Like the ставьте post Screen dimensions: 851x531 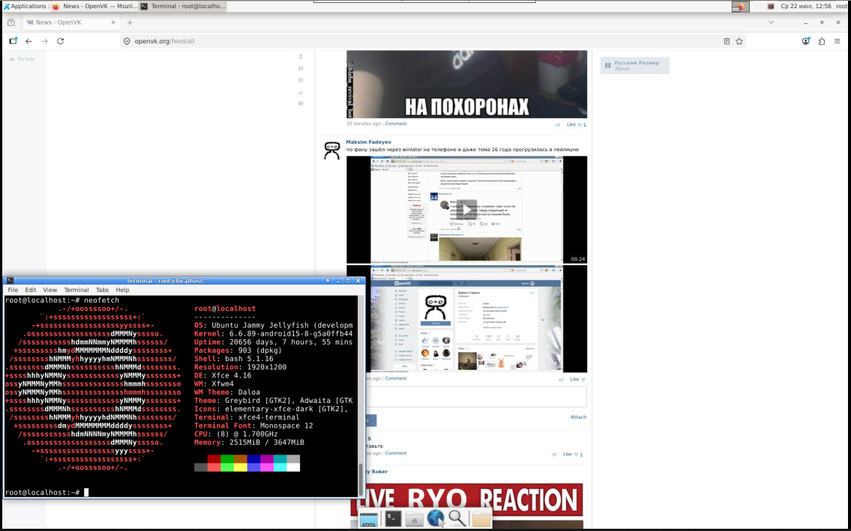tap(573, 455)
